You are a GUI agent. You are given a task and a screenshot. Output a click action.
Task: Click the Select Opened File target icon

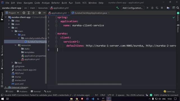click(24, 13)
